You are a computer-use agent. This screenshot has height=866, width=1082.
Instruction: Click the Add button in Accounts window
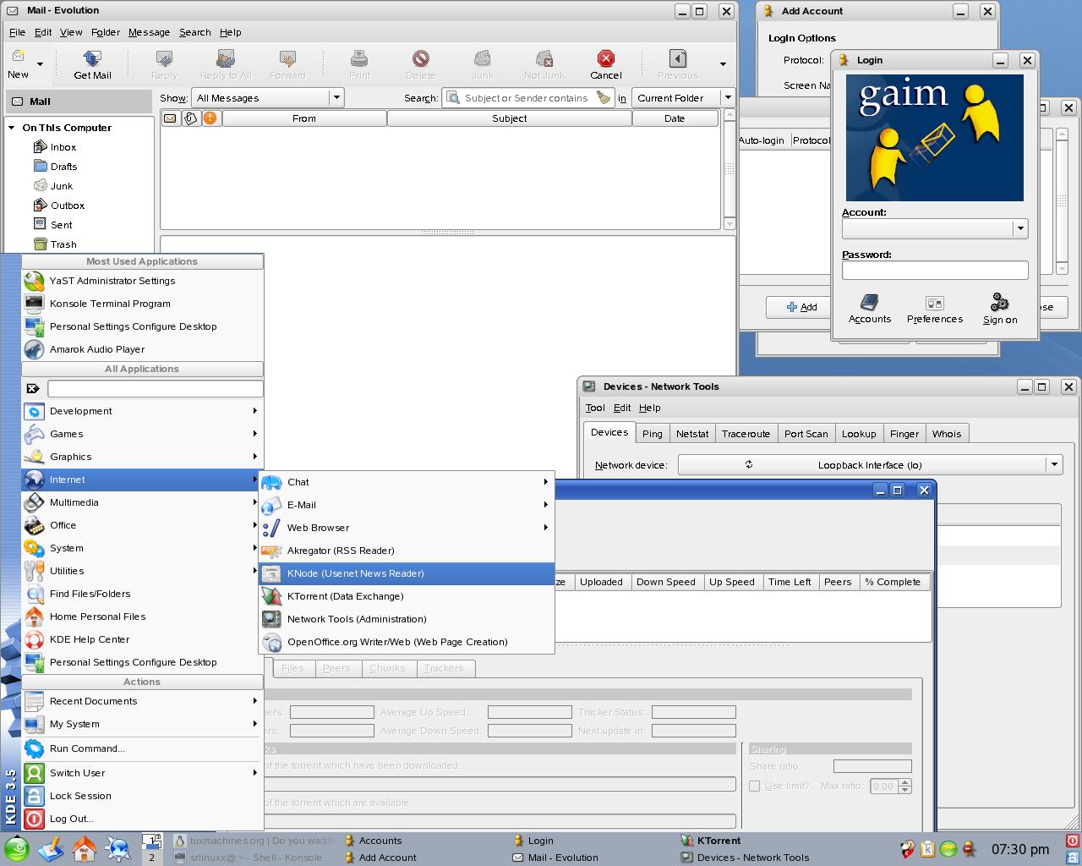click(801, 307)
